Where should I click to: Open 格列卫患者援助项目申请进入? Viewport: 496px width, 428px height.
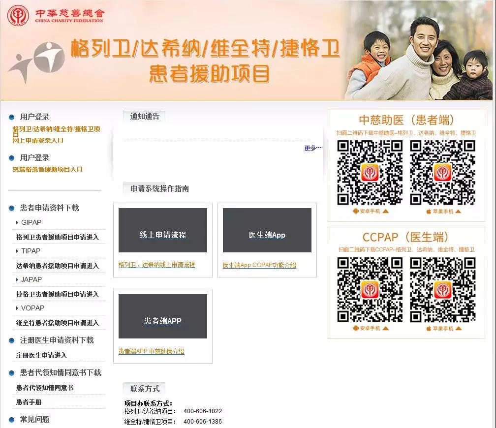point(58,237)
